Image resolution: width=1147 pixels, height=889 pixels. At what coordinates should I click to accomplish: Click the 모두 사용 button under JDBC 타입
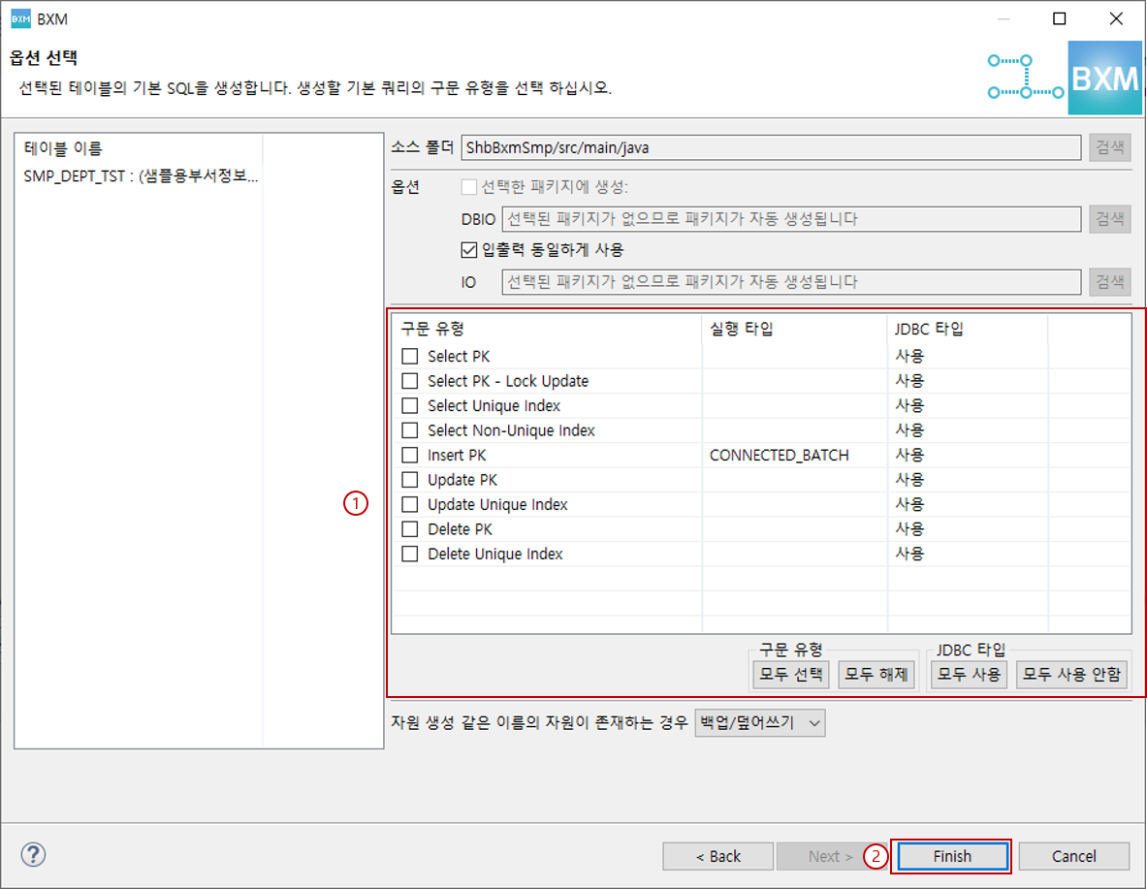tap(968, 674)
